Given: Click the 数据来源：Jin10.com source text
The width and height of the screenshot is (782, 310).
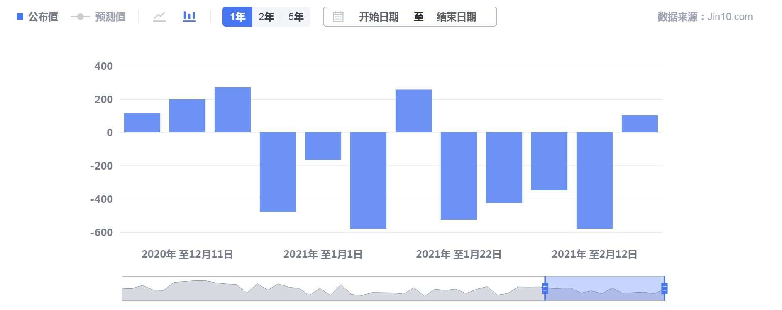Looking at the screenshot, I should pos(705,17).
